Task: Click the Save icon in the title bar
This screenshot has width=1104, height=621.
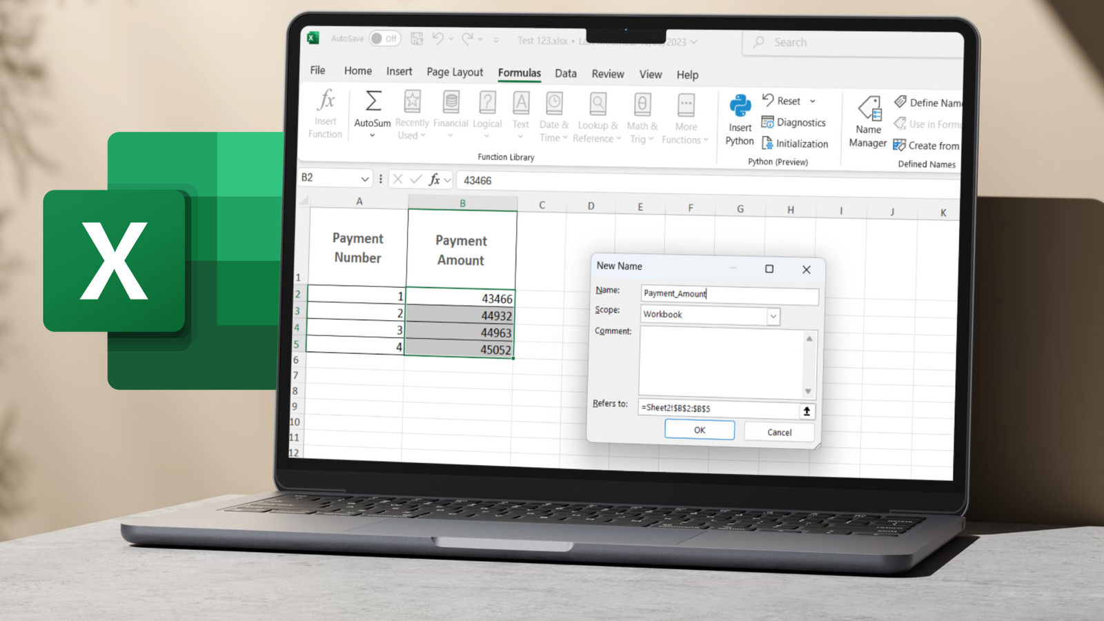Action: pyautogui.click(x=417, y=39)
